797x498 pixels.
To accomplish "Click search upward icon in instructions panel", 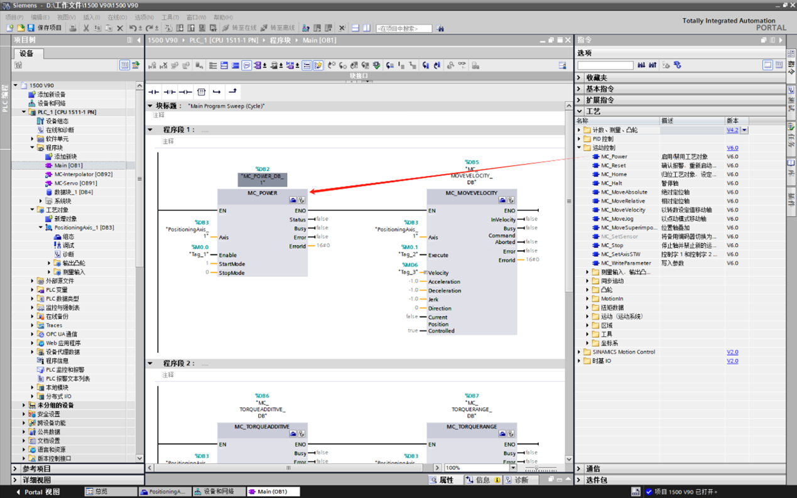I will point(653,65).
